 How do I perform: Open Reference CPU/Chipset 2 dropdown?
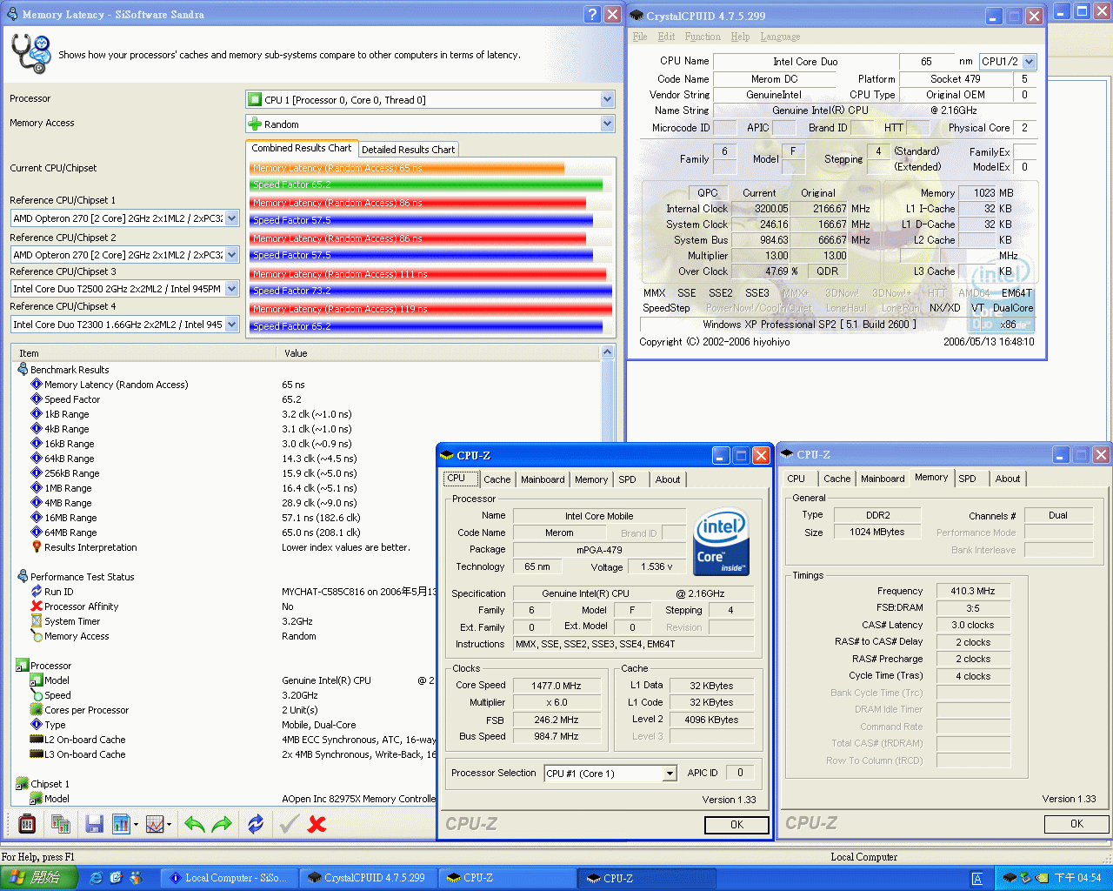click(232, 255)
